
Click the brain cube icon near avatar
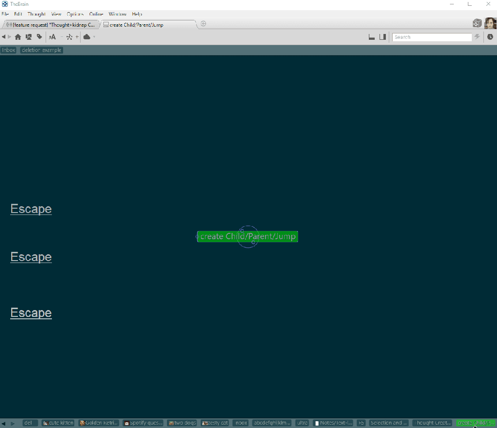point(477,23)
